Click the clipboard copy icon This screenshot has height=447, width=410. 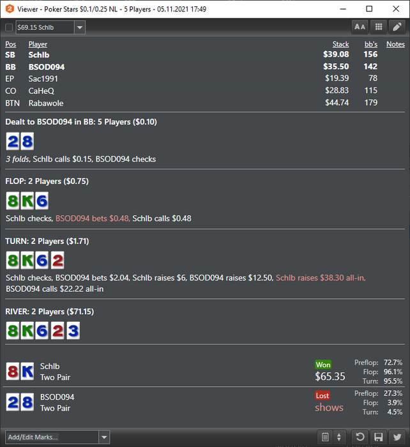click(x=325, y=437)
